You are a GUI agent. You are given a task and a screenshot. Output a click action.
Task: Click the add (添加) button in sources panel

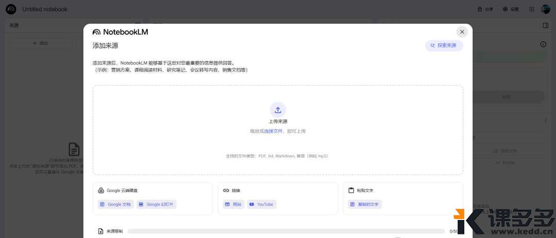coord(41,43)
